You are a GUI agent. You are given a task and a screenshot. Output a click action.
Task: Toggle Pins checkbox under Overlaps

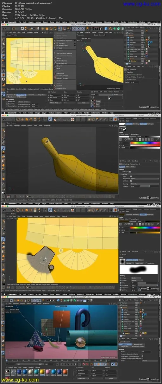pyautogui.click(x=131, y=176)
